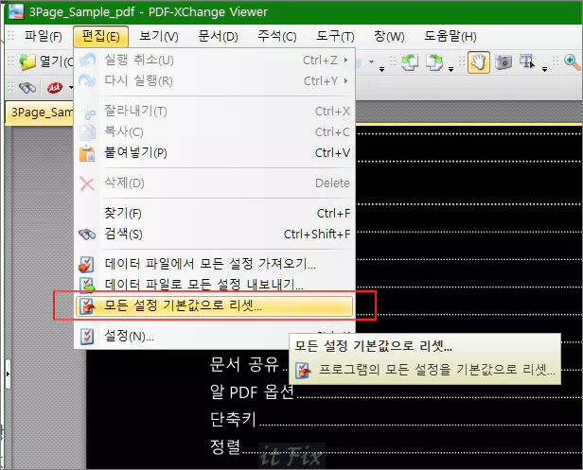
Task: Open the 도구(T) menu
Action: point(335,37)
